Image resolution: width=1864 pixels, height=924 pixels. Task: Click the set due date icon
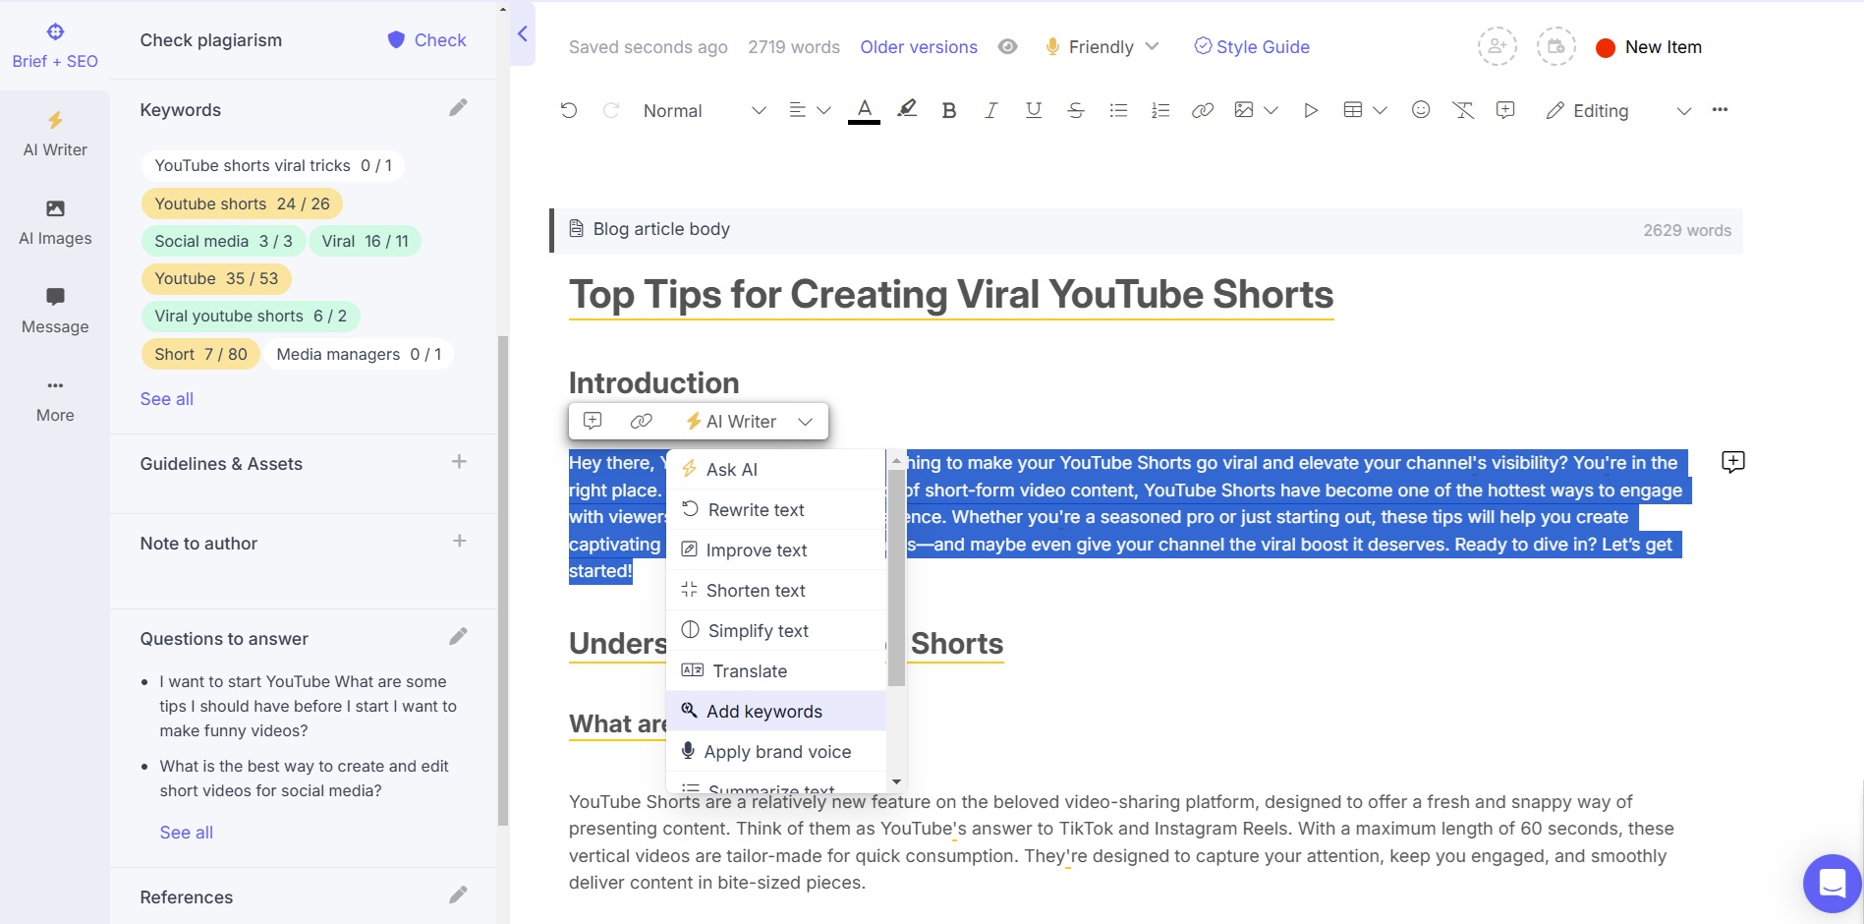coord(1556,46)
